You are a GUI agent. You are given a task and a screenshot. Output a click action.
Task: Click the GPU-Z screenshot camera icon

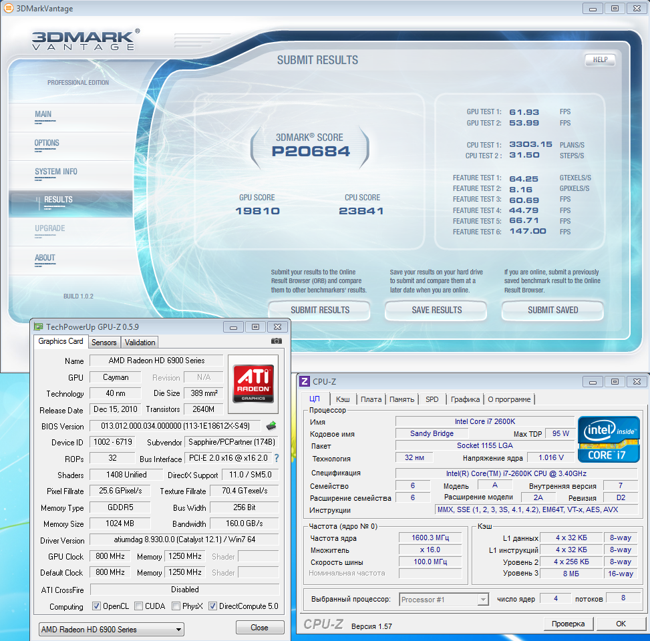[277, 341]
